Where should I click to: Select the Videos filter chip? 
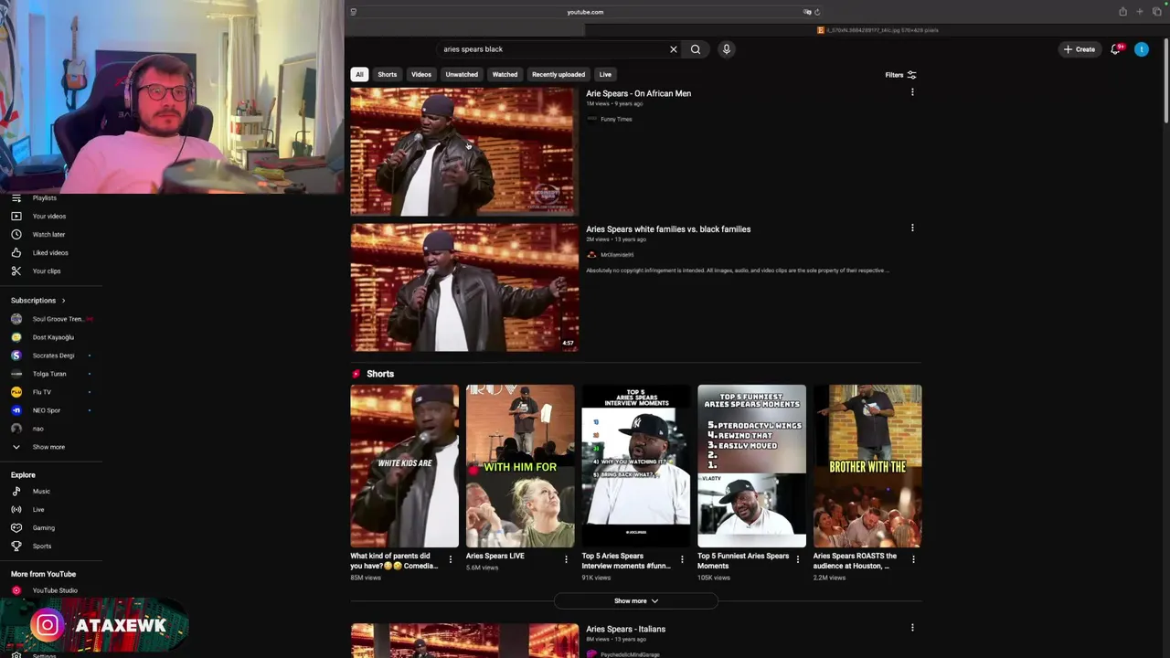[x=421, y=75]
